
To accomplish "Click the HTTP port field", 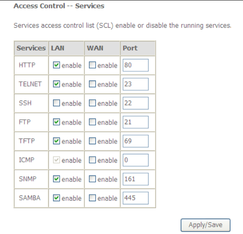I will point(135,65).
